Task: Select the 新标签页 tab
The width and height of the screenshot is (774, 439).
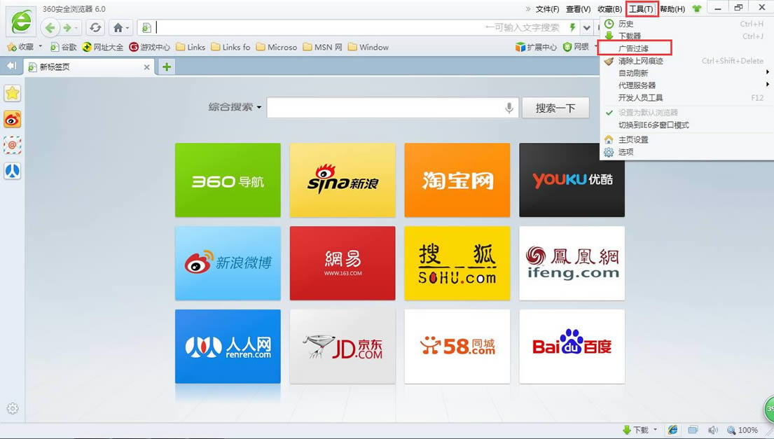Action: (x=89, y=67)
